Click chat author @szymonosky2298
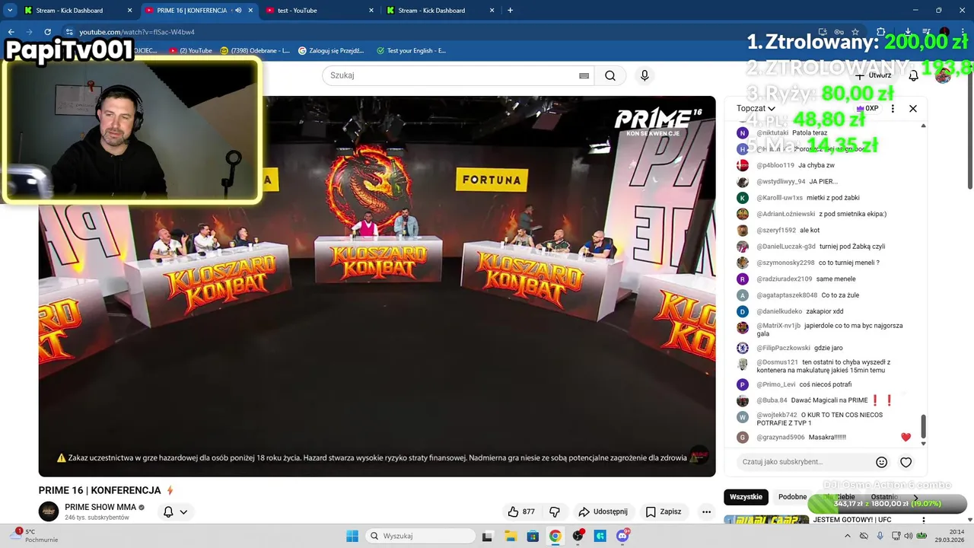This screenshot has height=548, width=974. point(785,263)
